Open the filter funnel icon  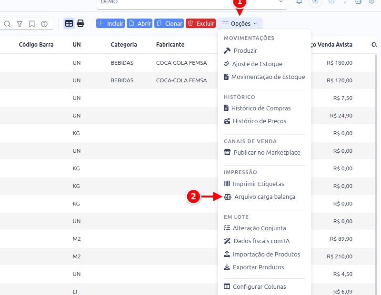20,24
